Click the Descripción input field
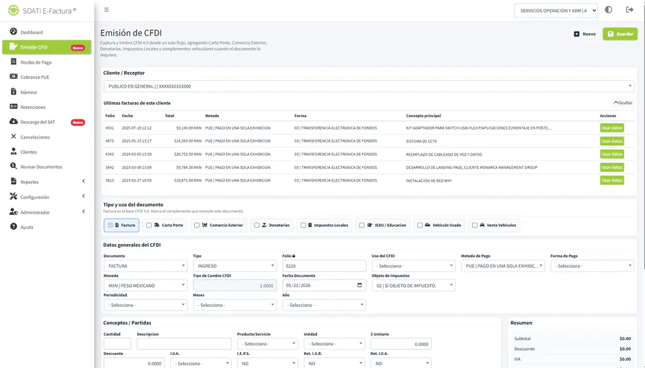645x368 pixels. pyautogui.click(x=184, y=344)
